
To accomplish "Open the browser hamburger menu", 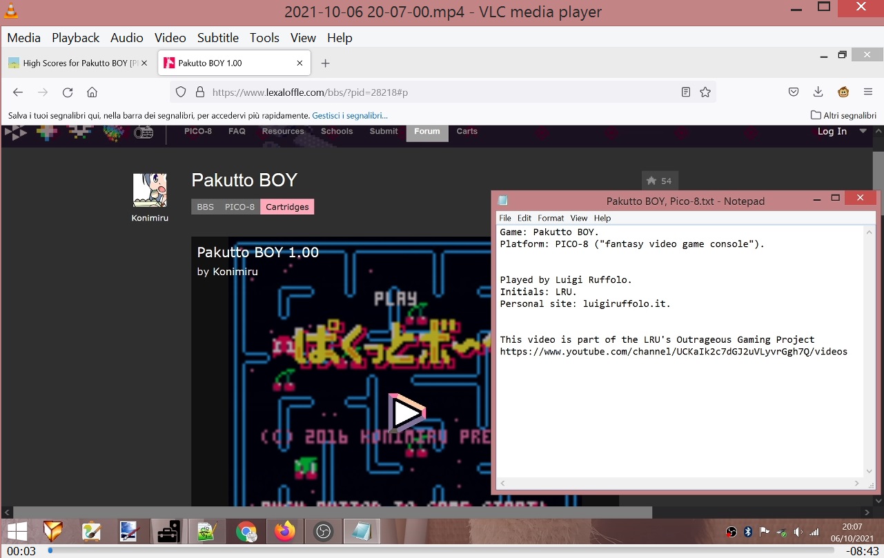I will (868, 92).
